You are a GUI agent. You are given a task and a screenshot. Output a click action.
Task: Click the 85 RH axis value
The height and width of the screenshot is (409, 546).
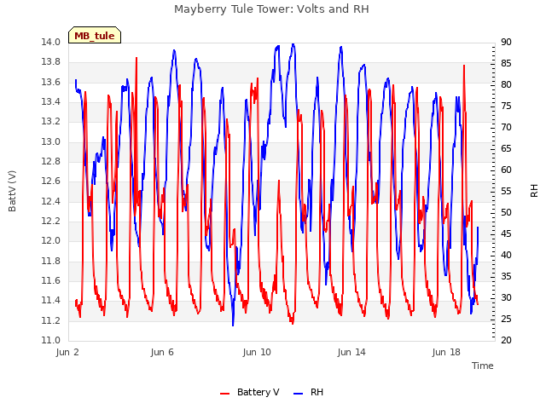(x=506, y=64)
